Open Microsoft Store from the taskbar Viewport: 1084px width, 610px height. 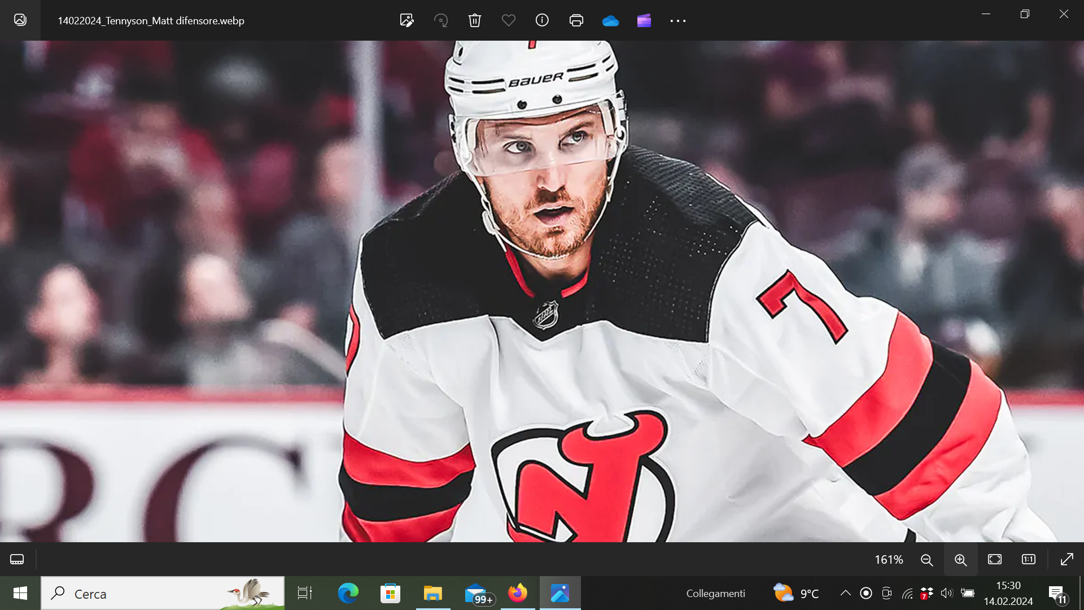(x=390, y=593)
